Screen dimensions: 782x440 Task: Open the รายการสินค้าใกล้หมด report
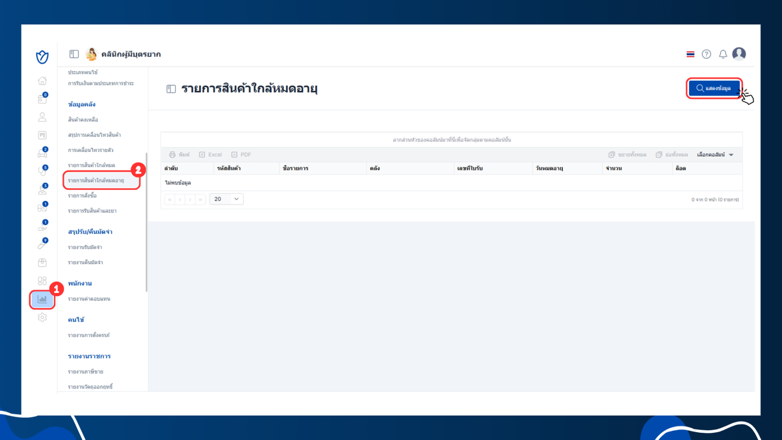[x=92, y=165]
